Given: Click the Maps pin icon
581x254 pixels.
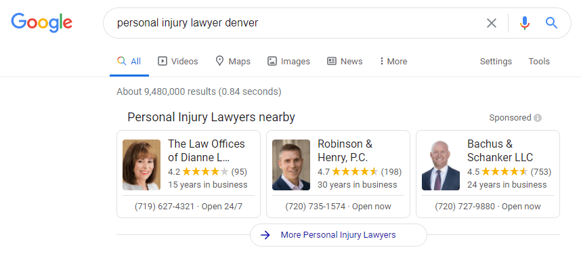Looking at the screenshot, I should [219, 61].
